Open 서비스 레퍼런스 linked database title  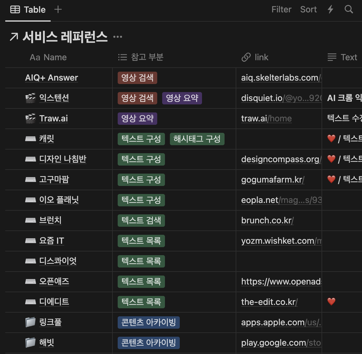(x=65, y=37)
